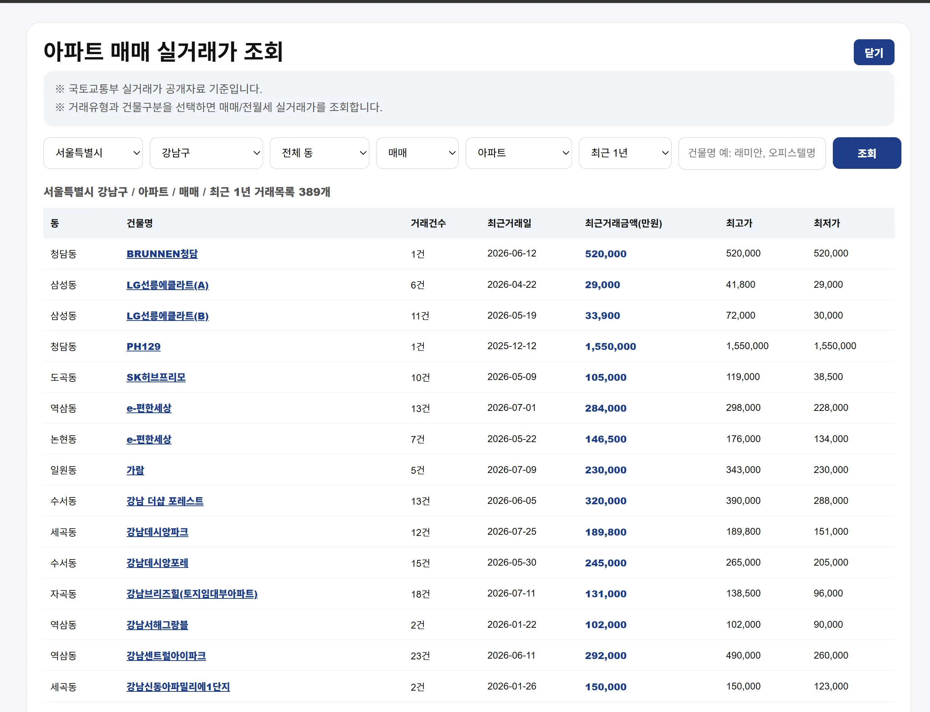
Task: Click the 131,000 recent price
Action: coord(606,594)
